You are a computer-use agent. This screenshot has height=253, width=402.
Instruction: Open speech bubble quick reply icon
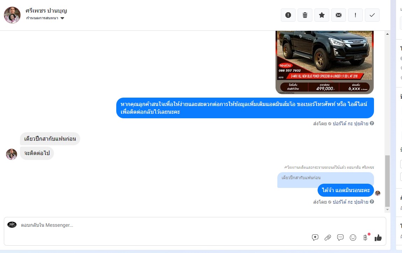340,238
